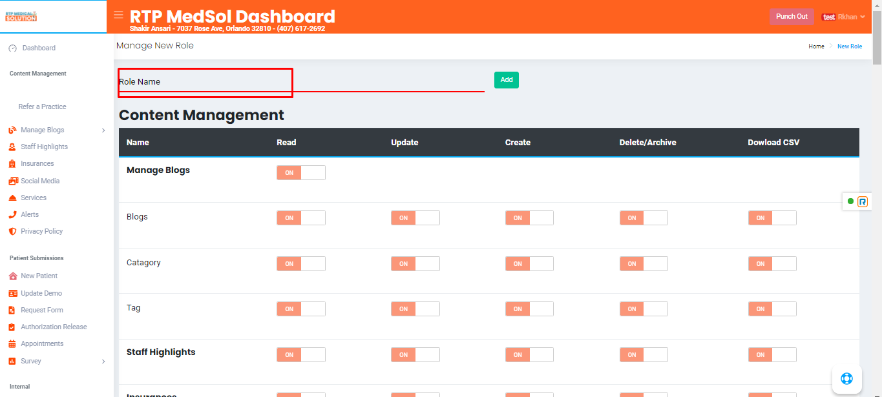
Task: Open Insurances in the sidebar
Action: click(x=37, y=164)
